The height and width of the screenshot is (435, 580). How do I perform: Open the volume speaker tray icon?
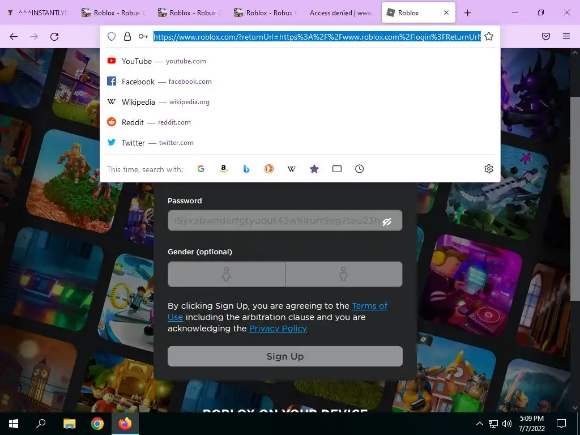(x=507, y=424)
